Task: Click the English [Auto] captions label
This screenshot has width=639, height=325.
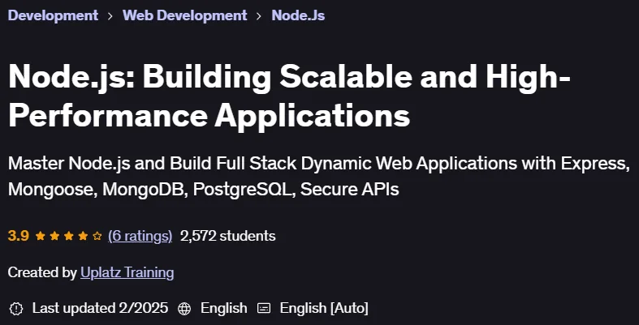Action: coord(324,308)
